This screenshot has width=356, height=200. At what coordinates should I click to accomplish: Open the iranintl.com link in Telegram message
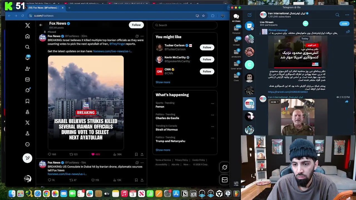(288, 92)
